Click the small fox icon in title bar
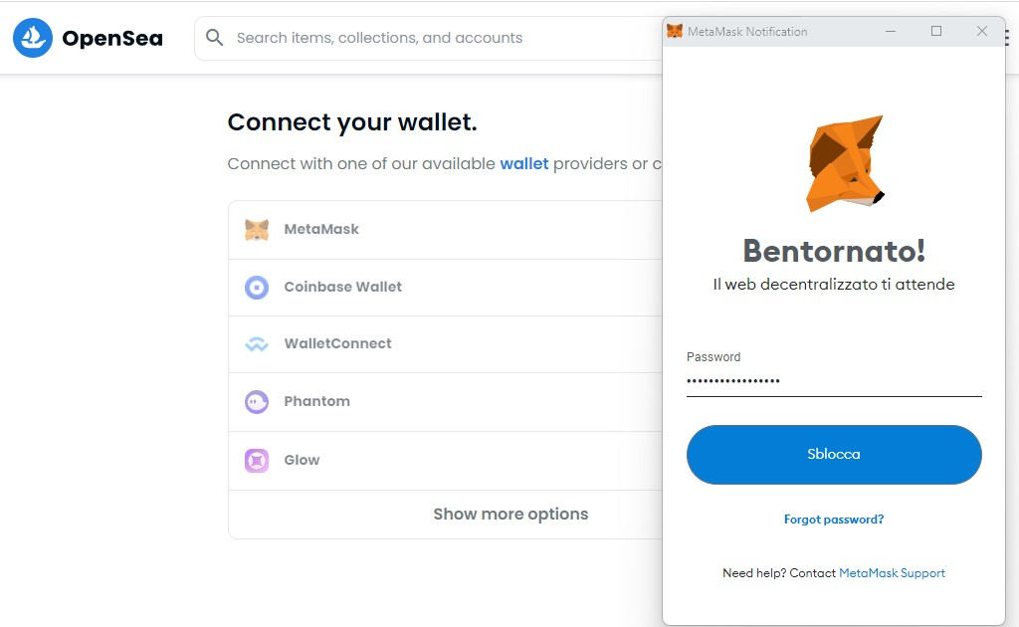 [675, 32]
